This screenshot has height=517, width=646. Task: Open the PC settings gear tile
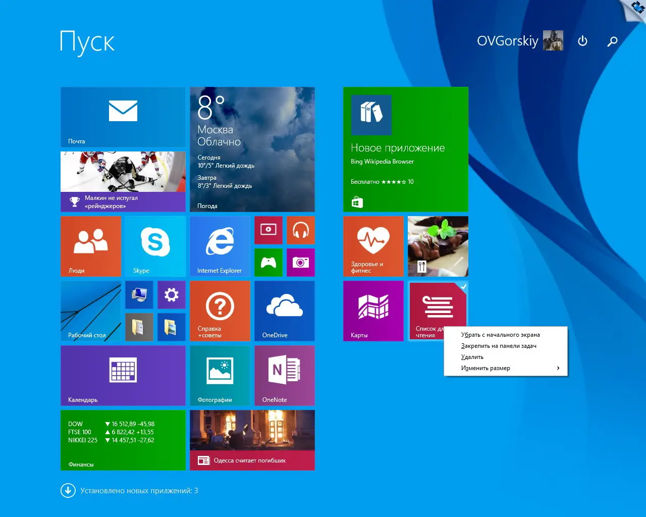point(172,295)
